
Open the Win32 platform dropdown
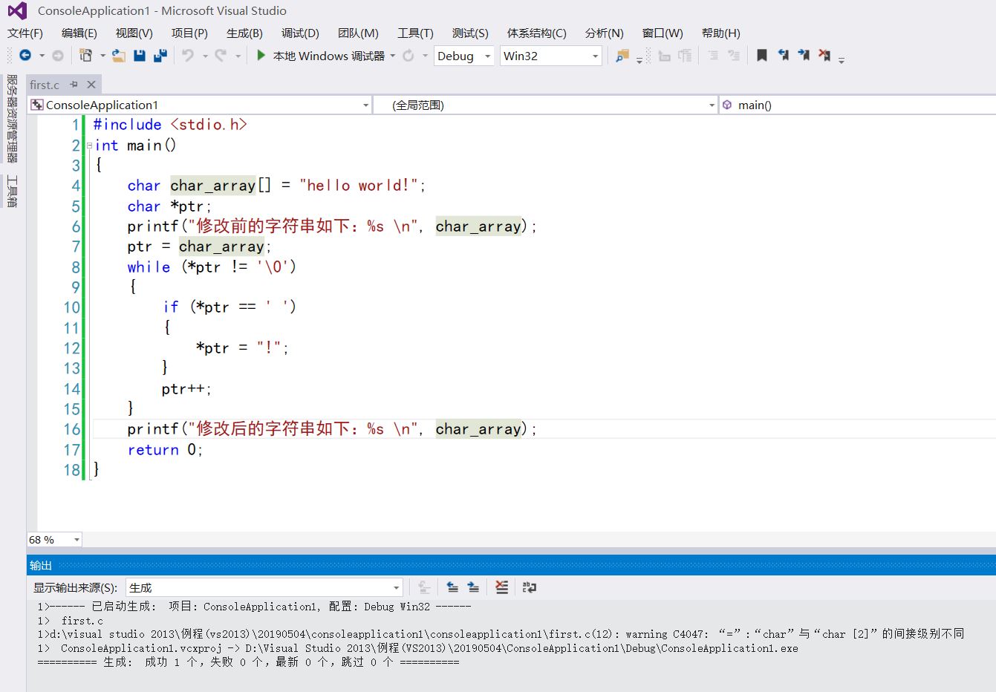550,56
